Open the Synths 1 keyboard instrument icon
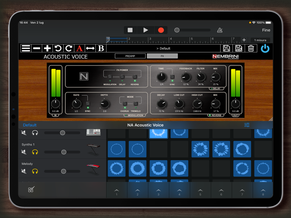This screenshot has height=218, width=291. coord(93,149)
